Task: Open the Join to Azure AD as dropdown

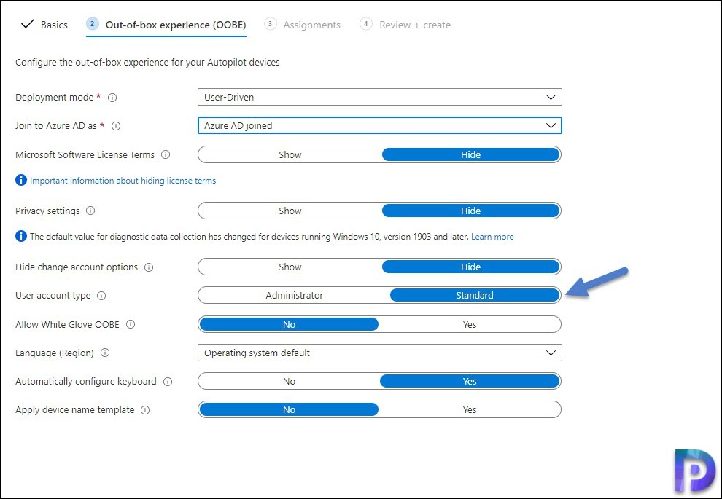Action: tap(380, 125)
